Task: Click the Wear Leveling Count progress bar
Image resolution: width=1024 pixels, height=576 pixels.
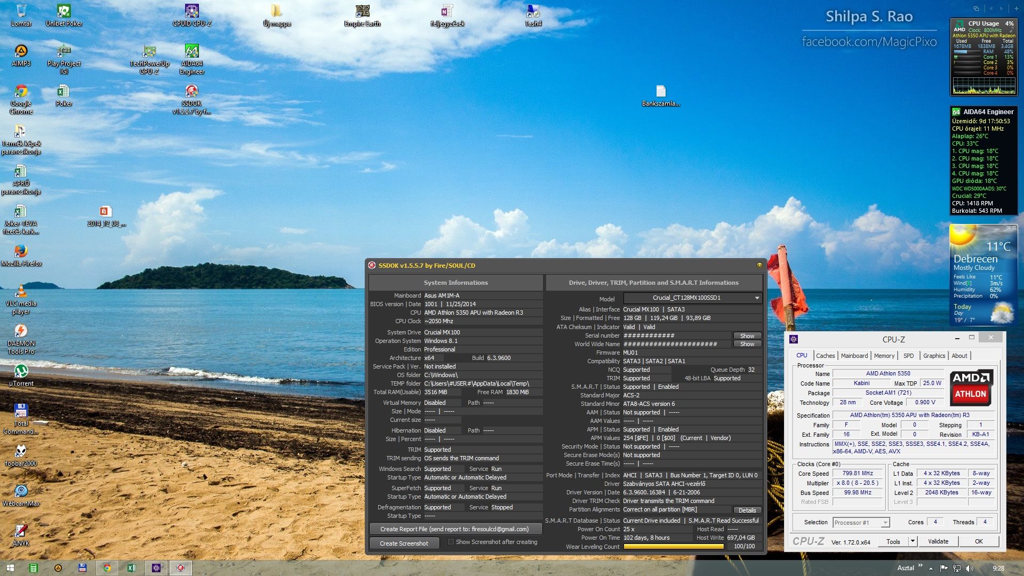Action: tap(674, 547)
